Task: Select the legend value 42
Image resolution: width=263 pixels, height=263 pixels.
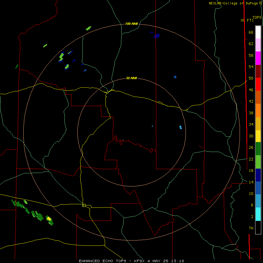Action: (251, 101)
